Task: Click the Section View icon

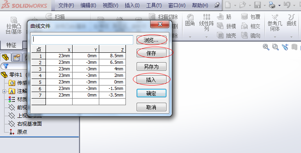Action: click(x=294, y=47)
